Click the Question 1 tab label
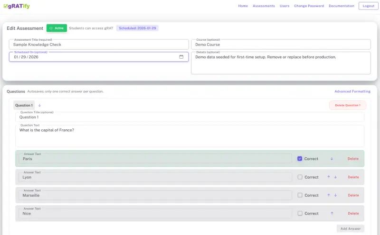Viewport: 380px width, 235px height. pos(24,105)
